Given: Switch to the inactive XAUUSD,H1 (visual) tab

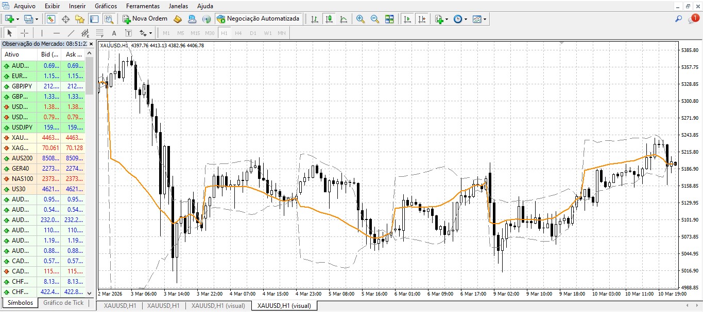Looking at the screenshot, I should pos(218,305).
